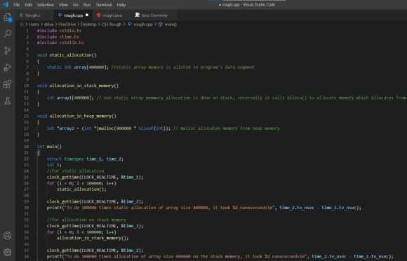
Task: Click '#include <time.h>' on line 2
Action: pos(58,37)
